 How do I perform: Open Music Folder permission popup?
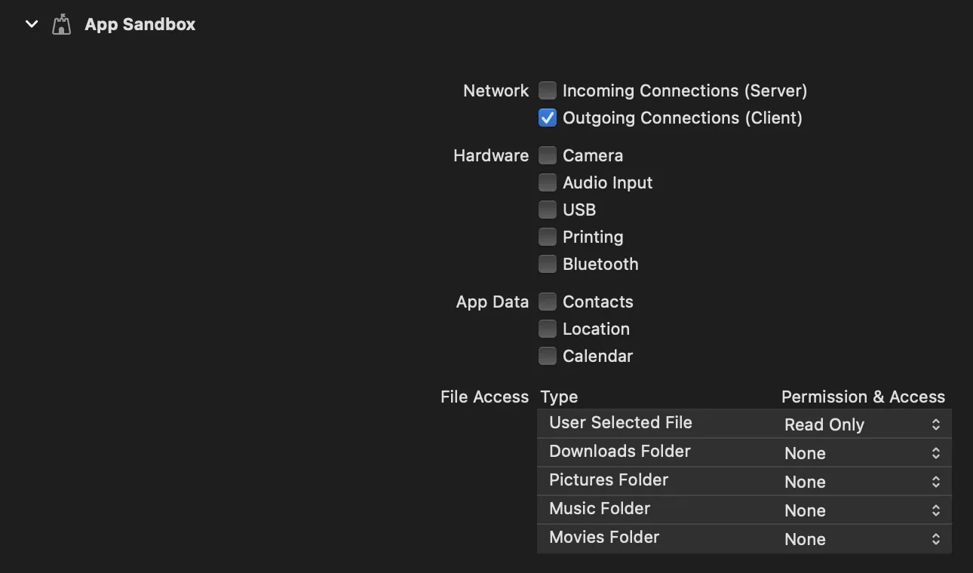863,510
